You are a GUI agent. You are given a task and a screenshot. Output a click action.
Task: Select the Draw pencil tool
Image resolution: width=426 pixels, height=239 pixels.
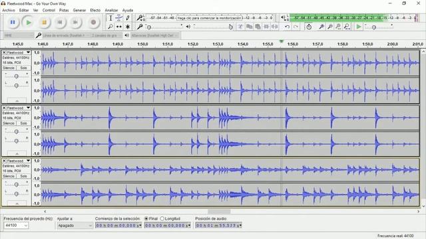(127, 18)
